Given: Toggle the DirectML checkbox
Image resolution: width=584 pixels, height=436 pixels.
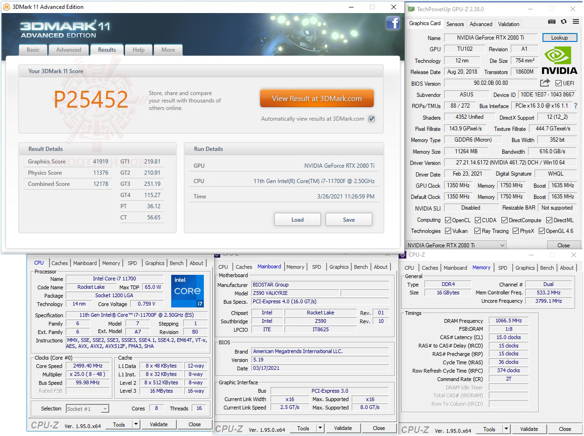Looking at the screenshot, I should click(549, 220).
